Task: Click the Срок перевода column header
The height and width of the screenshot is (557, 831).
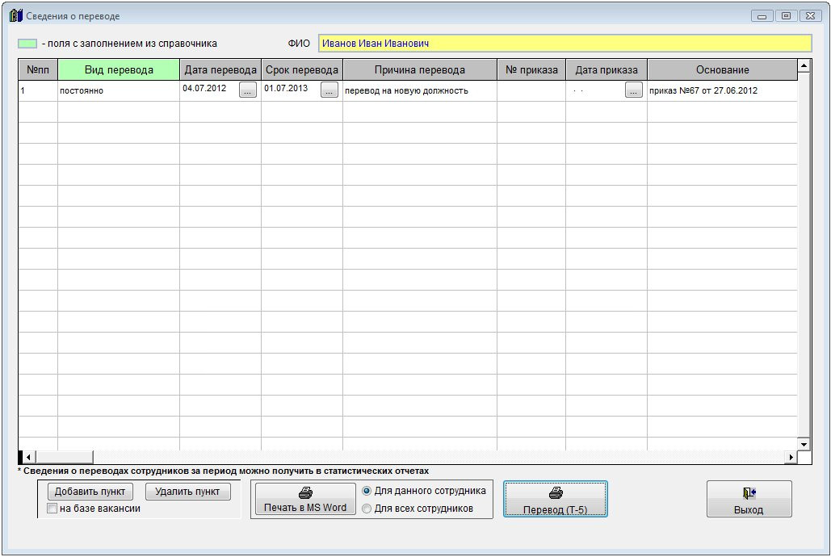Action: coord(302,70)
